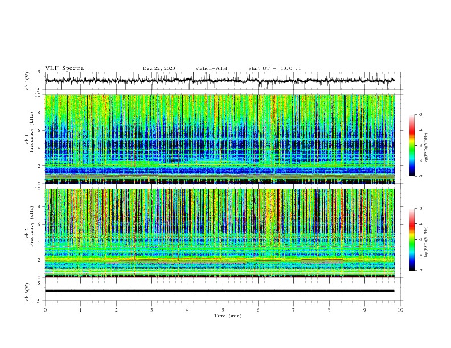The height and width of the screenshot is (348, 451).
Task: Click the "Time (min)" axis label
Action: pyautogui.click(x=228, y=316)
